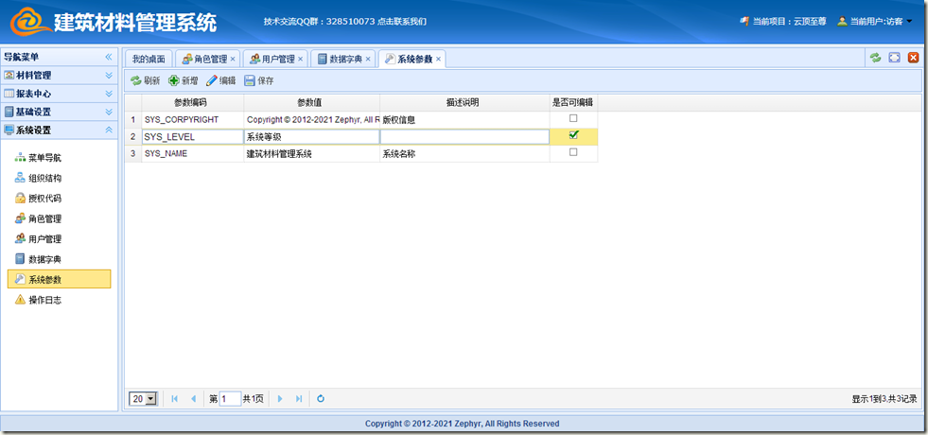This screenshot has height=435, width=928.
Task: Toggle fullscreen icon at top right
Action: pyautogui.click(x=894, y=59)
